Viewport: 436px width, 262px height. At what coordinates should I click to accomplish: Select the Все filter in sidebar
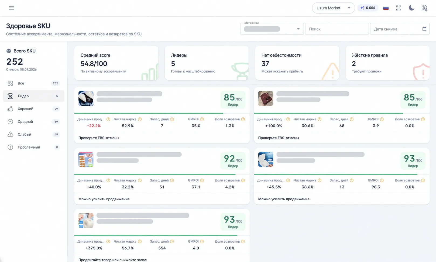(x=33, y=83)
